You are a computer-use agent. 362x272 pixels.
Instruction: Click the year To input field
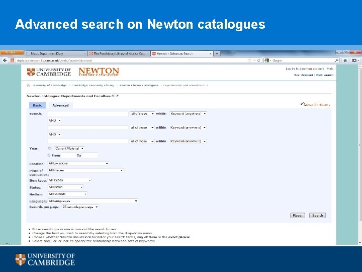tap(90, 156)
